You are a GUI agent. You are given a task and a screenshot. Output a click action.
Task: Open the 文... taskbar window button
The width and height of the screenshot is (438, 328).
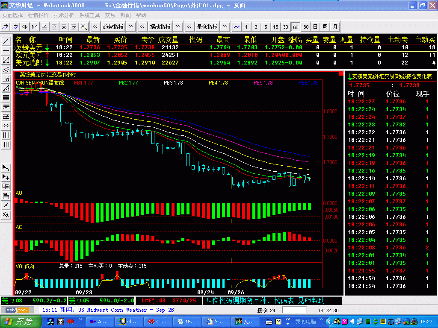pos(246,322)
